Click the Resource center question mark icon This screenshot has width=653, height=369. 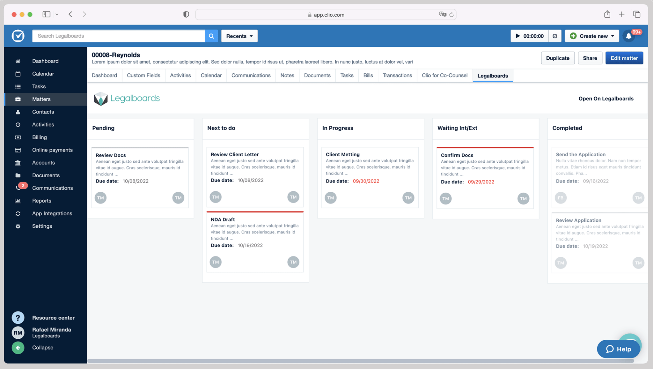tap(18, 317)
